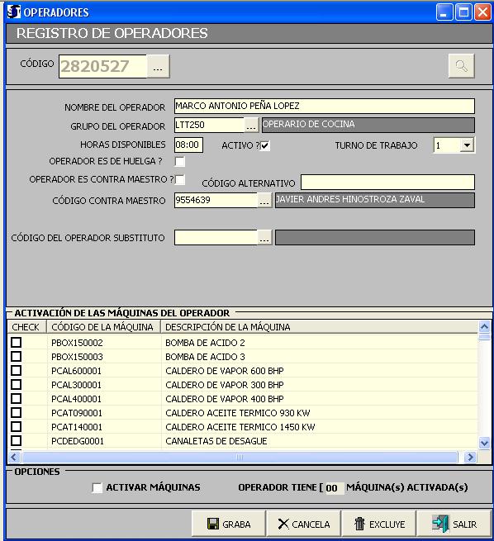Click the CÓDIGO ALTERNATIVO input field
This screenshot has width=494, height=541.
[x=387, y=182]
